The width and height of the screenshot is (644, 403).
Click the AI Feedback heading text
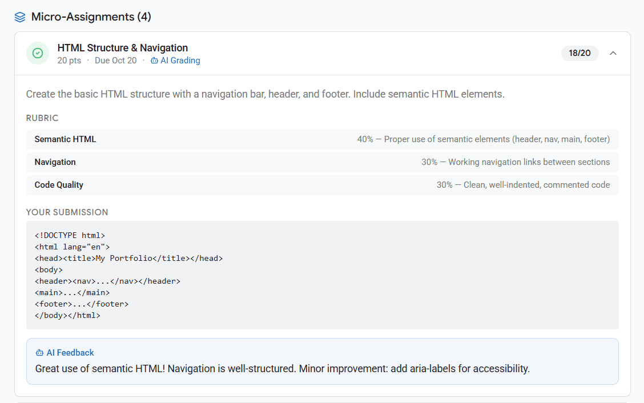[70, 353]
